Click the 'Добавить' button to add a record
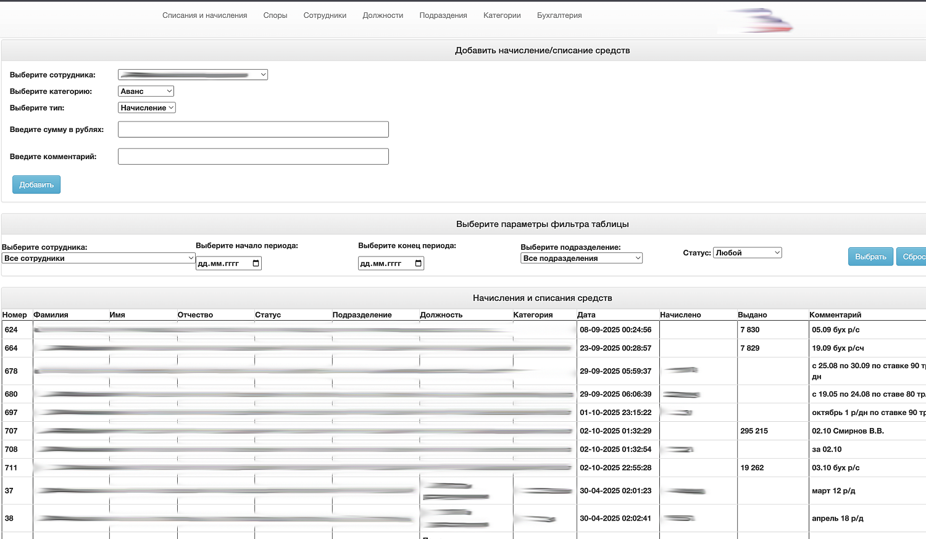The height and width of the screenshot is (539, 926). (36, 184)
